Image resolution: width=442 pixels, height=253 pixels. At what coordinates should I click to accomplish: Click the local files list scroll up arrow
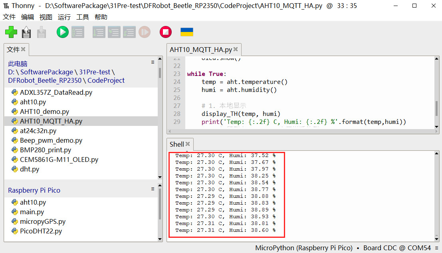pos(160,59)
